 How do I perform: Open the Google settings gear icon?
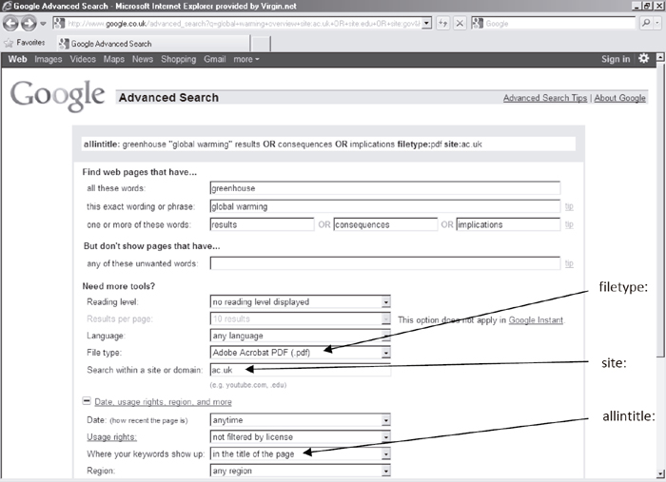pos(644,59)
